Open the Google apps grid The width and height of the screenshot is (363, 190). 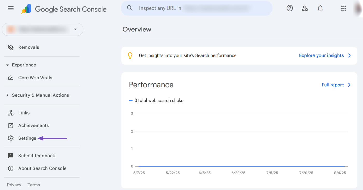click(x=344, y=8)
